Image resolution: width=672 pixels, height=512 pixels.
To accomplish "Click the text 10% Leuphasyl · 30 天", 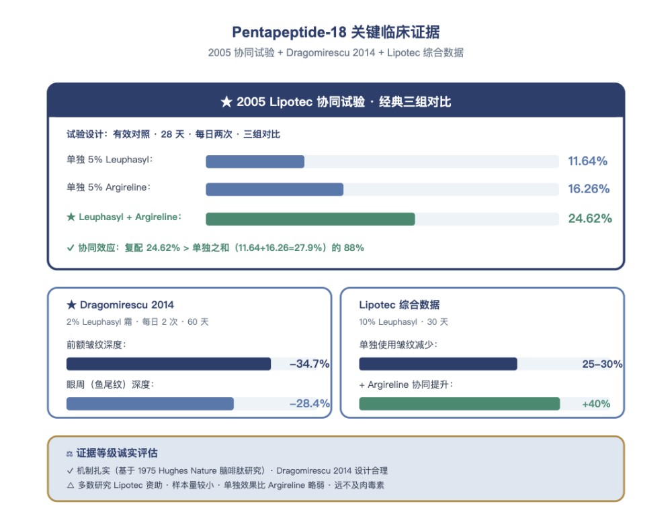I will click(x=404, y=322).
